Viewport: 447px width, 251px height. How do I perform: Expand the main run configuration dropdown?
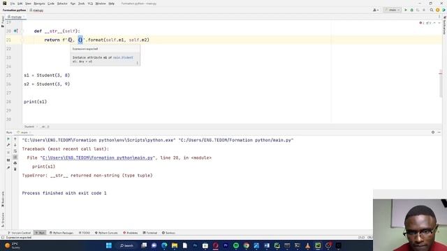pos(393,10)
